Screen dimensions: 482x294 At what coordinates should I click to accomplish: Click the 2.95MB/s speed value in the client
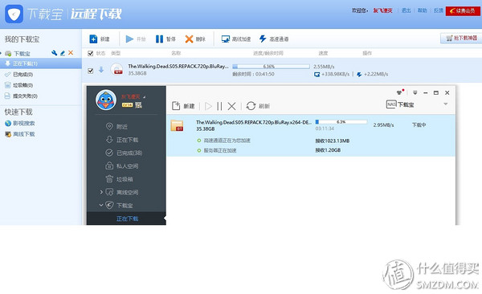(383, 125)
